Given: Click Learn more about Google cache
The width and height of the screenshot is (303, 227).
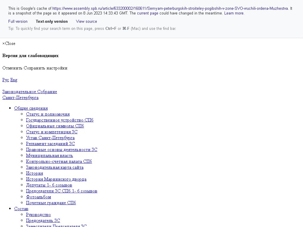Looking at the screenshot, I should (x=234, y=13).
